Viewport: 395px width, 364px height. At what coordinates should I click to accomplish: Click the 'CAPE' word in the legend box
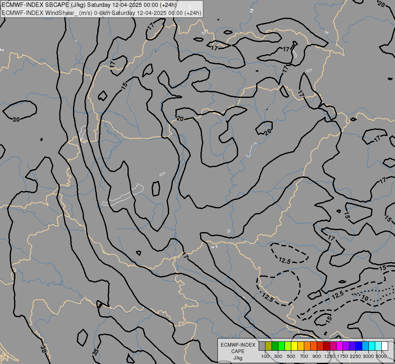click(x=238, y=351)
